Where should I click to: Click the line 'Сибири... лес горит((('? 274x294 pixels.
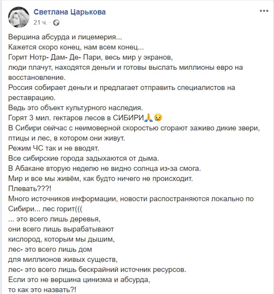click(x=45, y=209)
